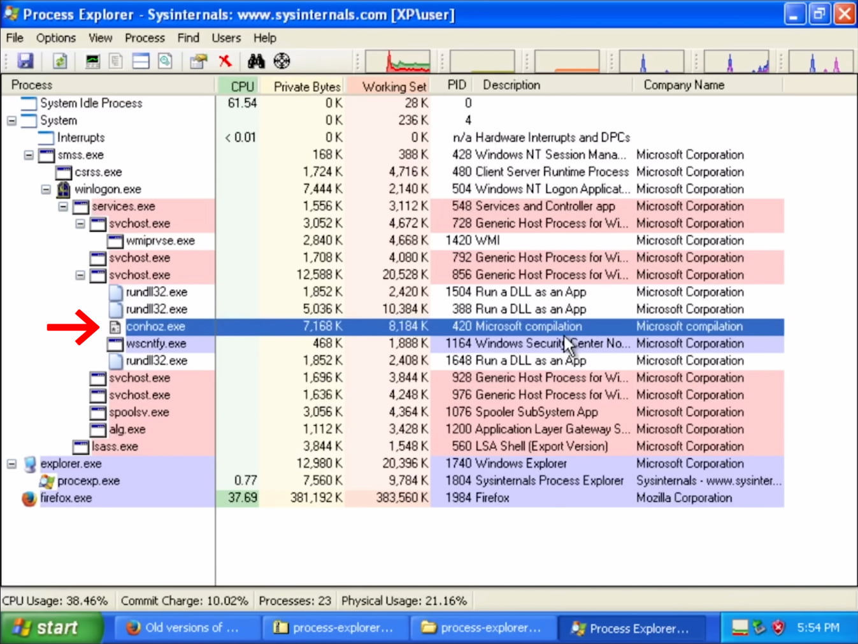Image resolution: width=858 pixels, height=644 pixels.
Task: Click the 'Commit Charge: 10.02%' status entry
Action: click(184, 601)
